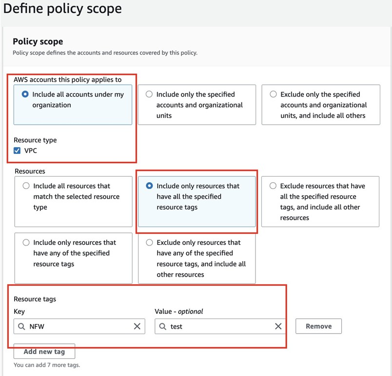
Task: Select Include only resources with all tags
Action: [149, 186]
